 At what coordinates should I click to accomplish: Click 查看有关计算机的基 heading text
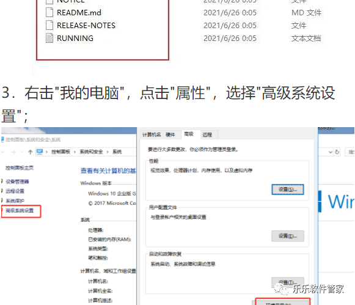(108, 171)
